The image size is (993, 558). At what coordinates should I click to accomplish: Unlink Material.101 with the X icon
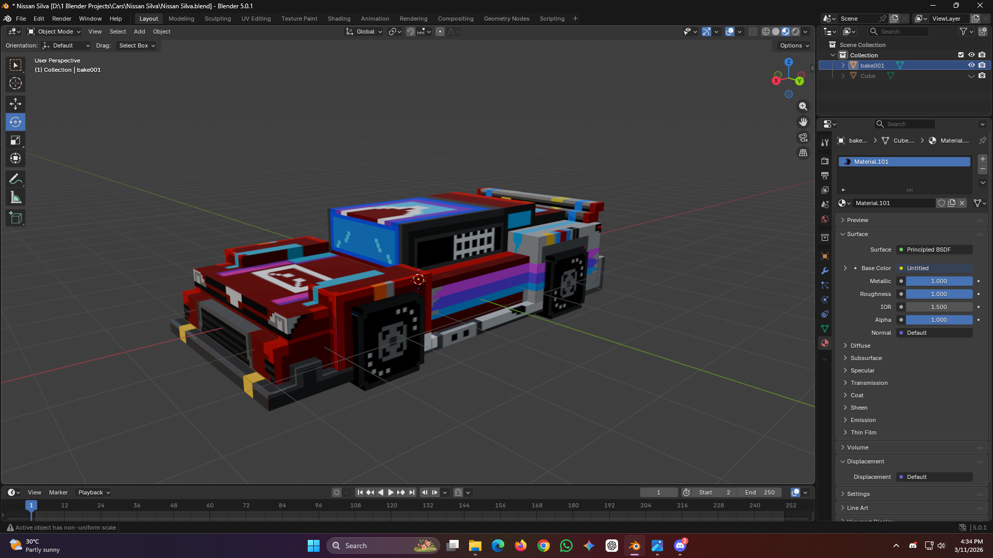pos(962,203)
